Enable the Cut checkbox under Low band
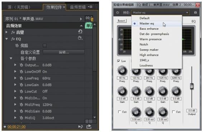203x132 pixels. pos(119,112)
